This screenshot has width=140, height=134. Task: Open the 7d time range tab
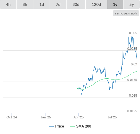58,4
